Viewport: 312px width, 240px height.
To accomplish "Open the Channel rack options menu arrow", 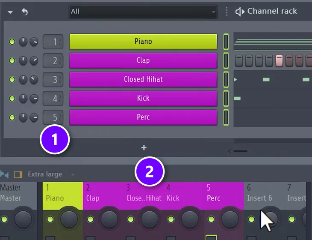I will click(x=10, y=12).
